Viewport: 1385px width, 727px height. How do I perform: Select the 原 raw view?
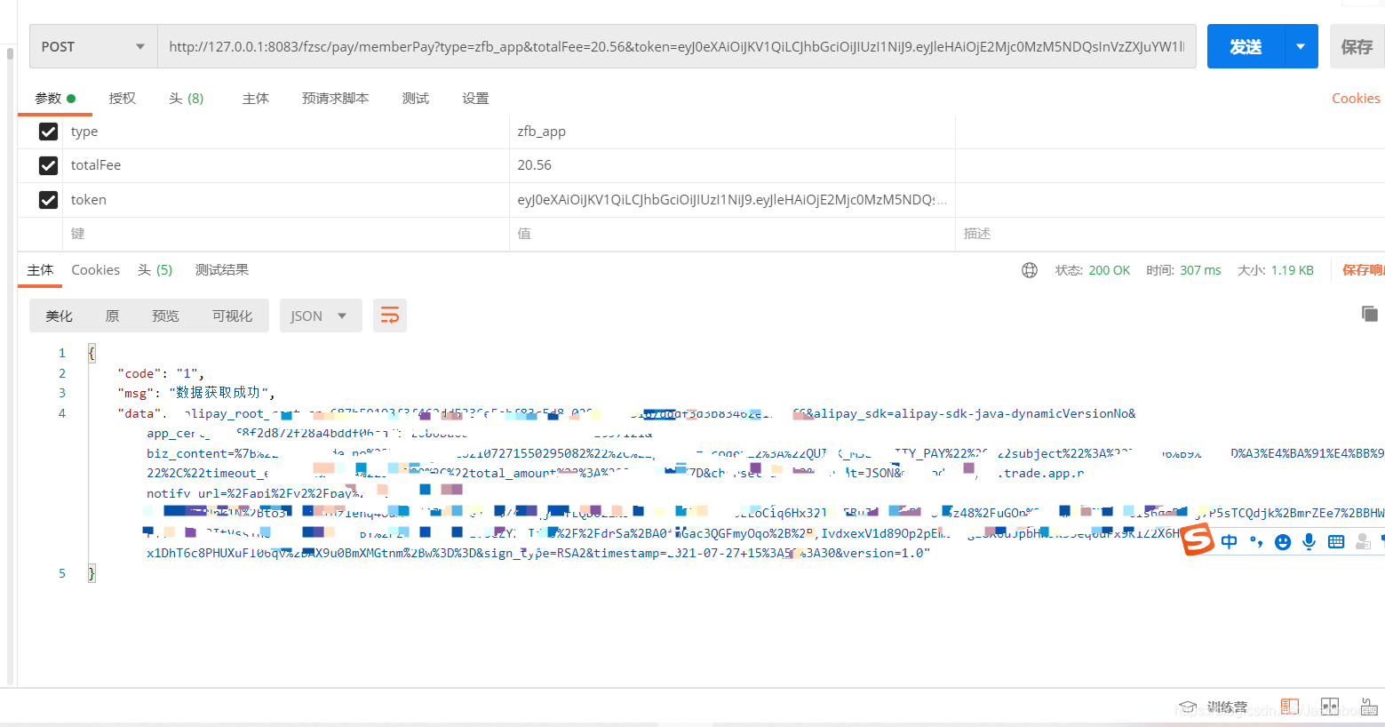pos(112,316)
